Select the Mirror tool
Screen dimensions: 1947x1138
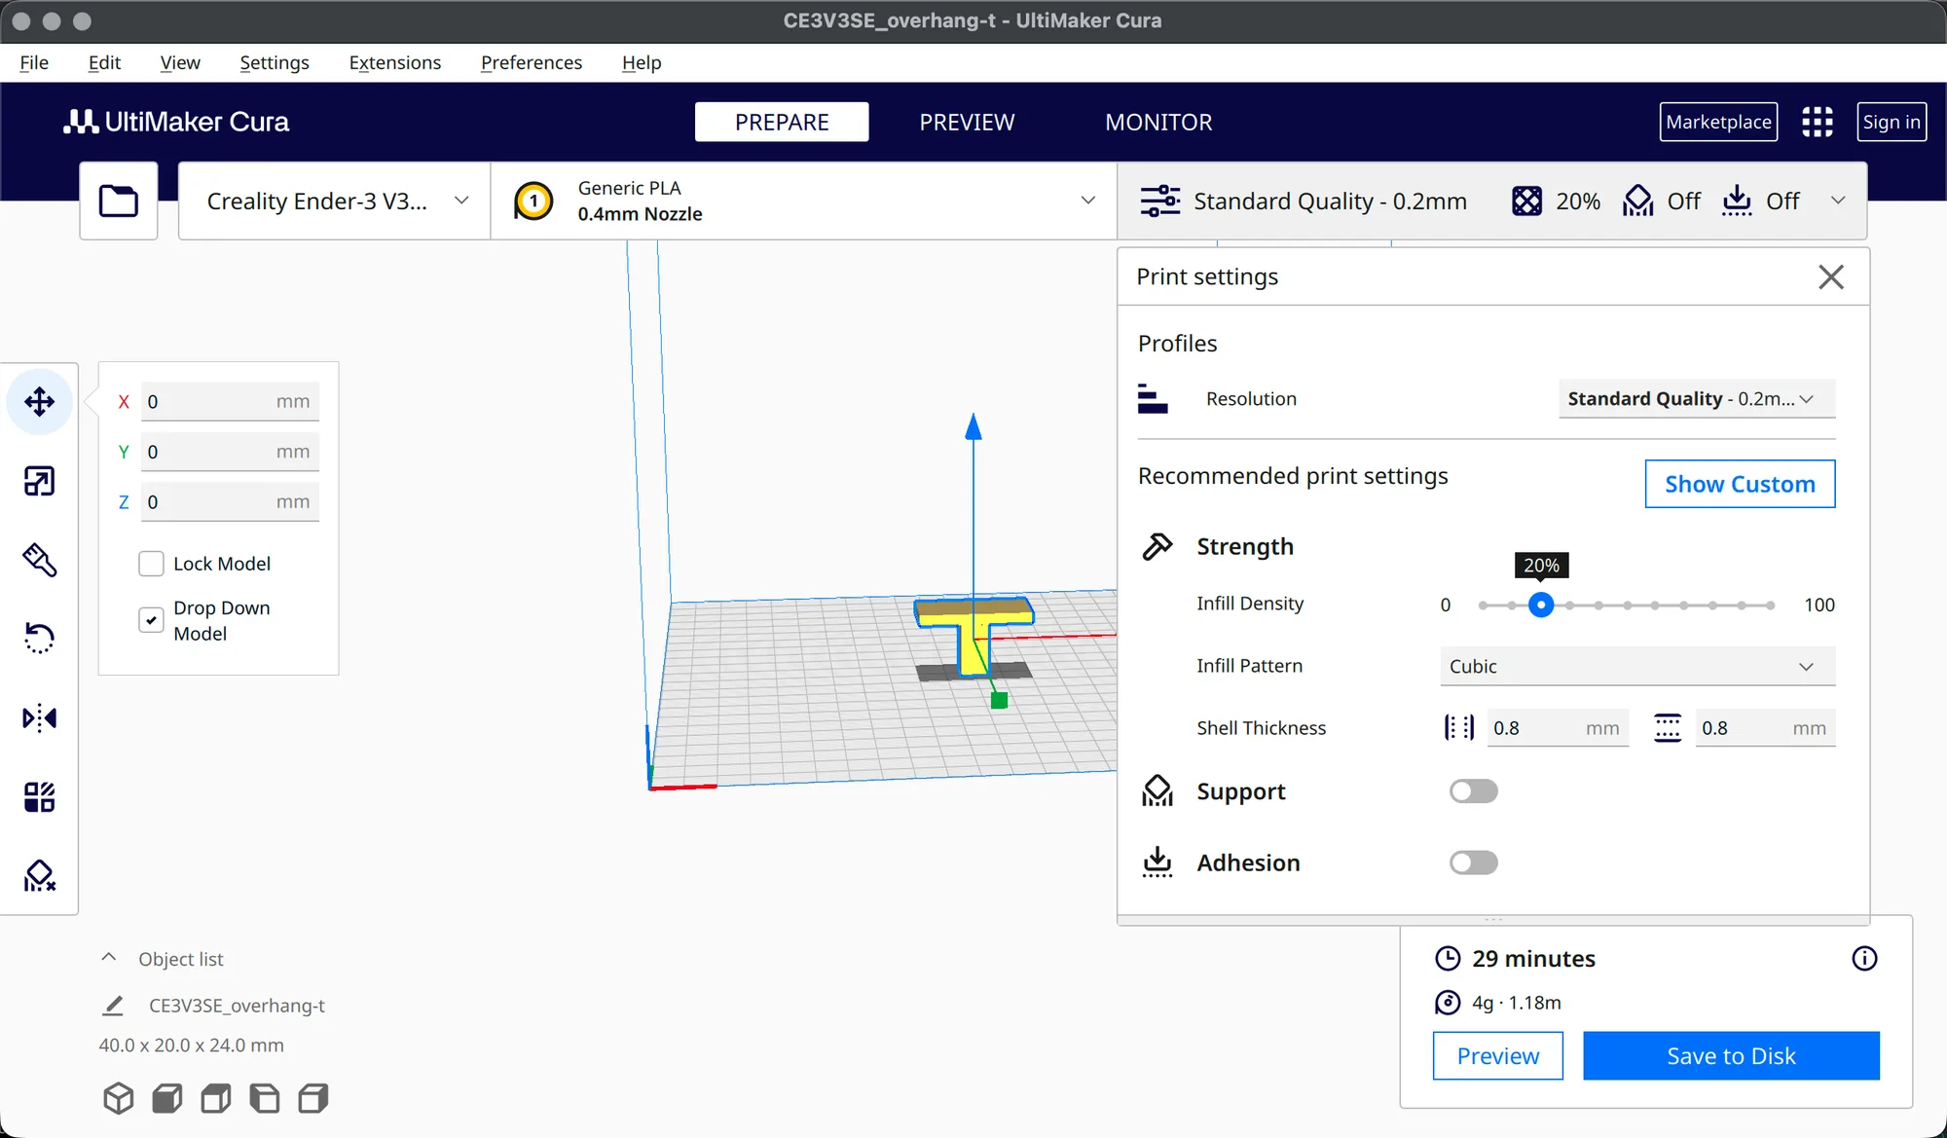pos(39,718)
